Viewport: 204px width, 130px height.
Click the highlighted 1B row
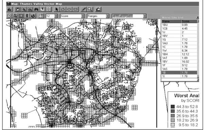[x=180, y=73]
